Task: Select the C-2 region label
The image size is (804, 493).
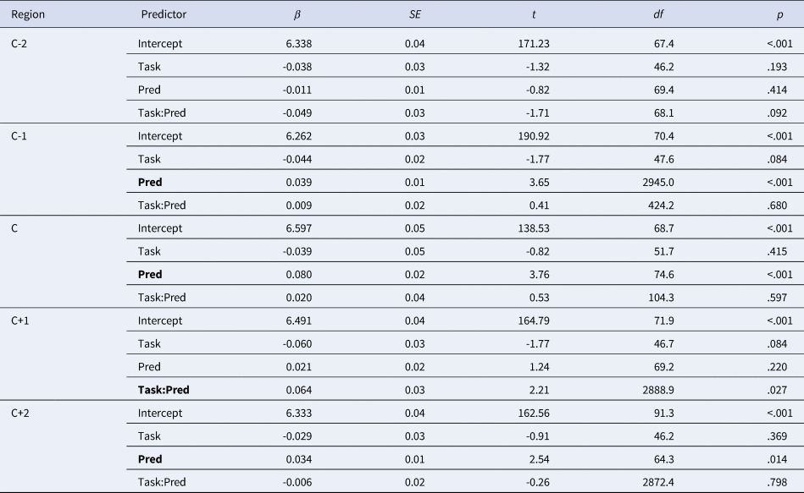Action: (x=20, y=44)
